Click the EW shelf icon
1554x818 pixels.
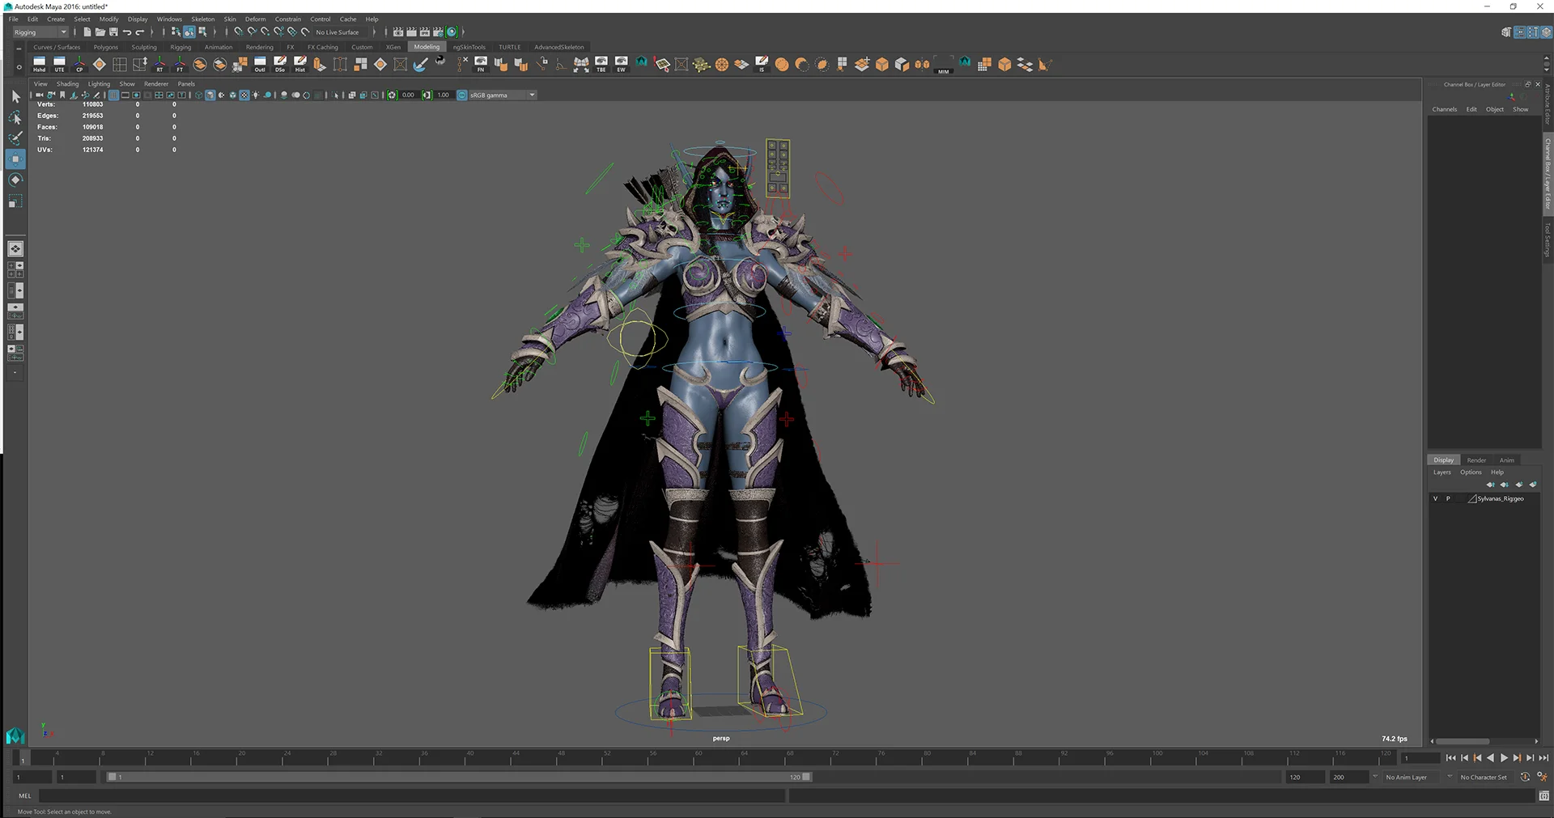click(x=621, y=65)
